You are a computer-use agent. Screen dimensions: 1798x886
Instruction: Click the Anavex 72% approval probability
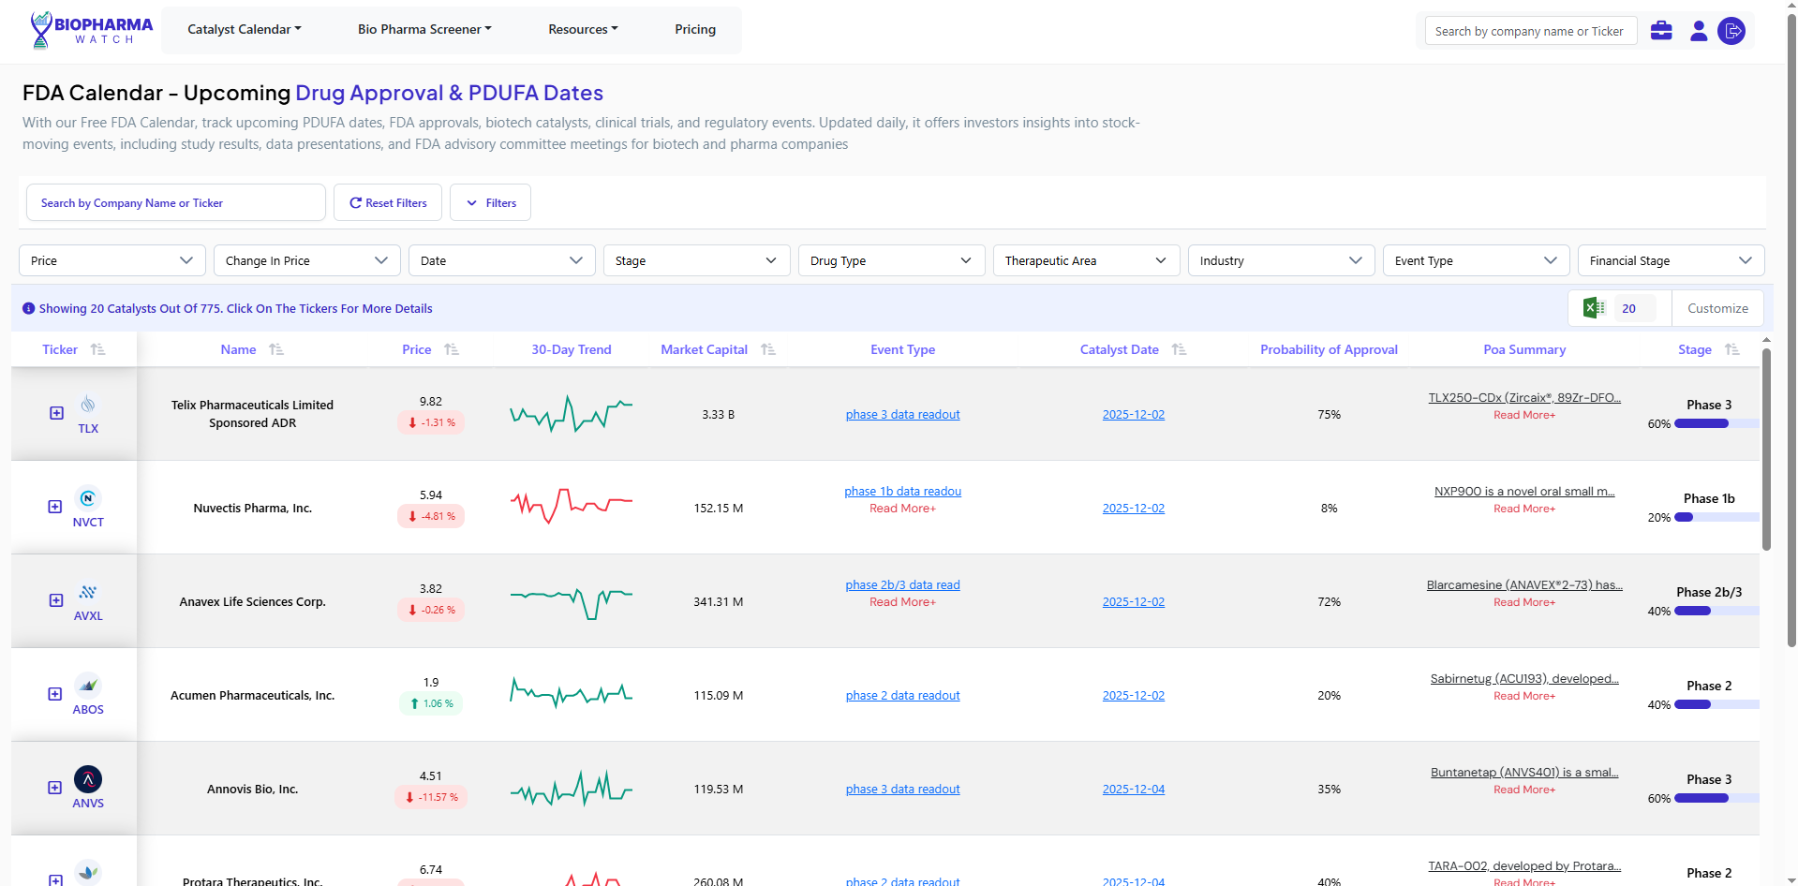1329,601
